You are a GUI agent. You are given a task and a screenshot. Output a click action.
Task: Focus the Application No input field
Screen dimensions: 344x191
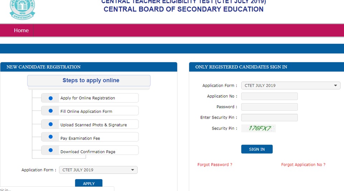[269, 96]
